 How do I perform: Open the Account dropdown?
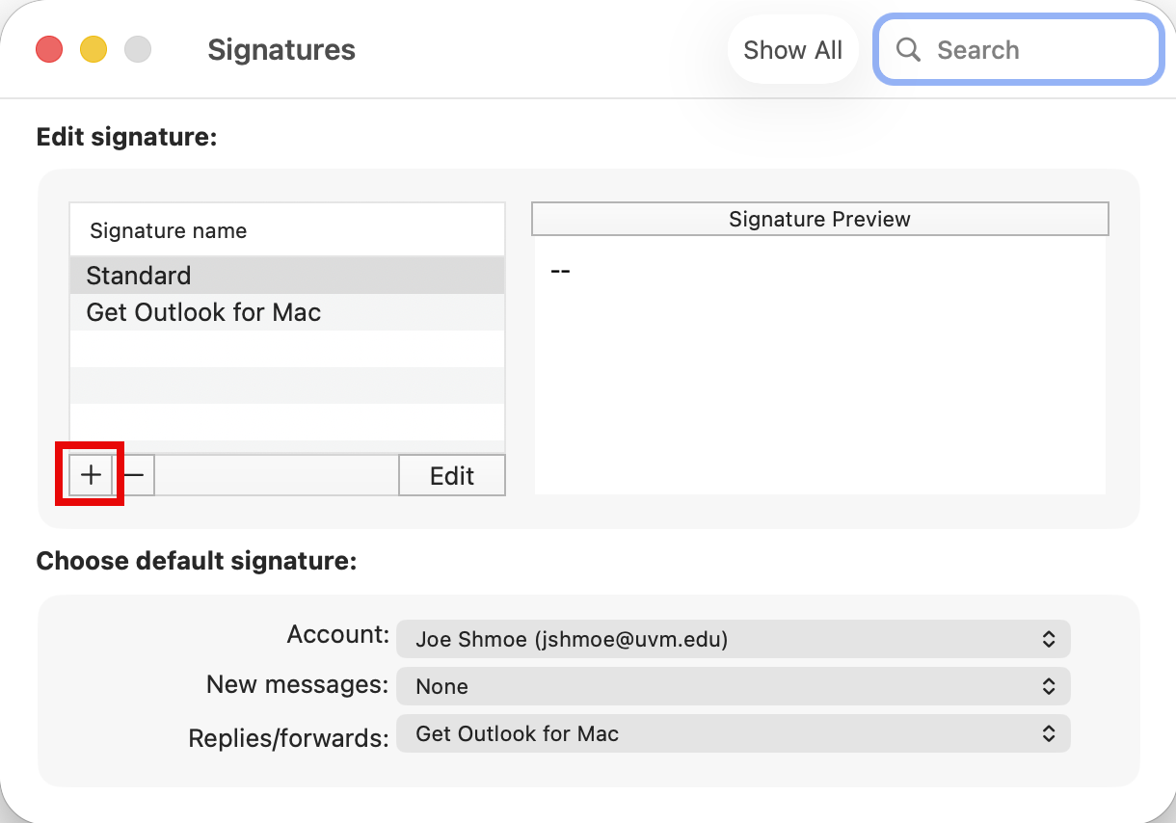tap(733, 638)
